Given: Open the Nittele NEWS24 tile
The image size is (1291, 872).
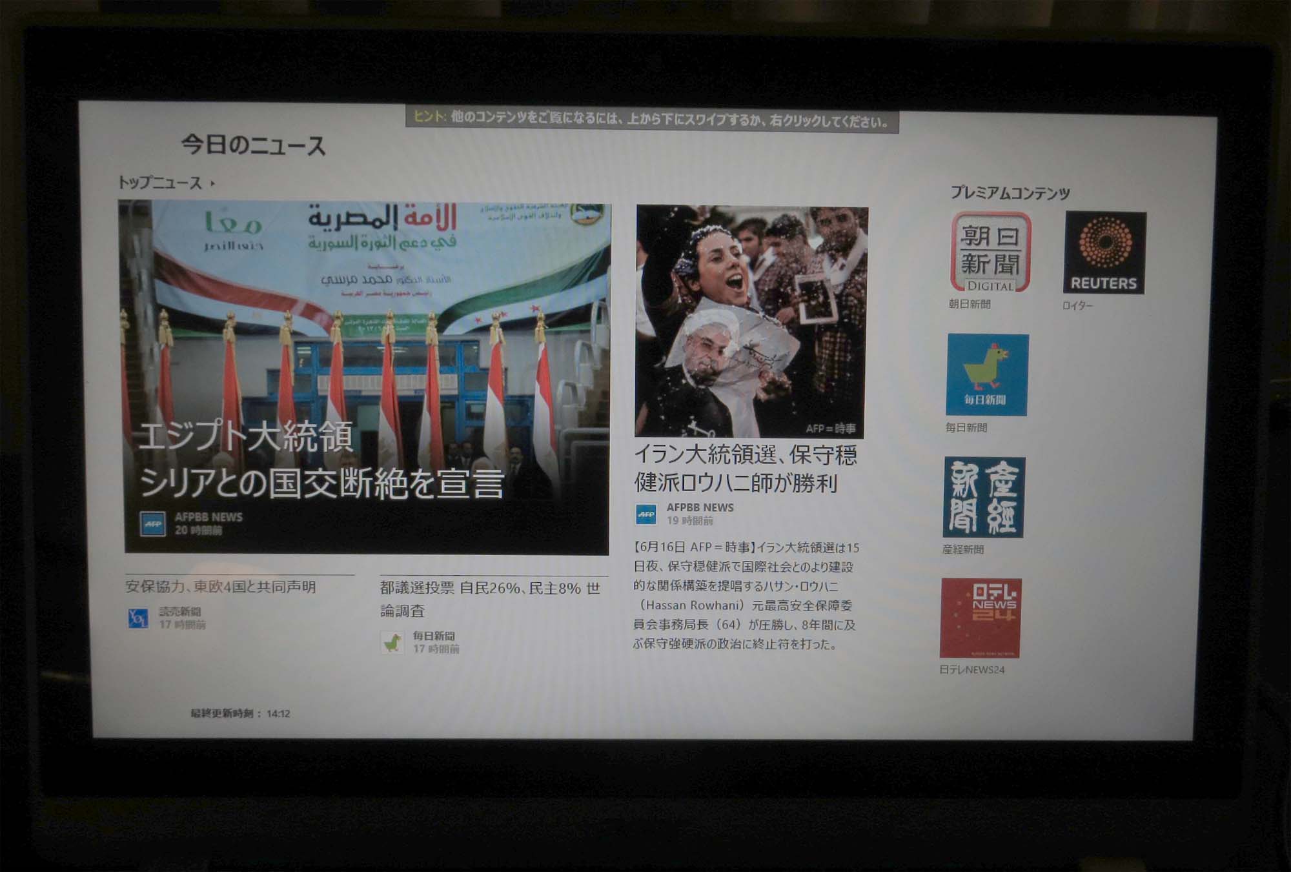Looking at the screenshot, I should [x=981, y=618].
